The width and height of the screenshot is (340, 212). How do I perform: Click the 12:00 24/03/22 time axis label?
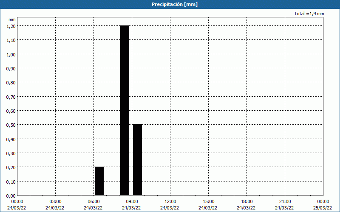(x=170, y=205)
